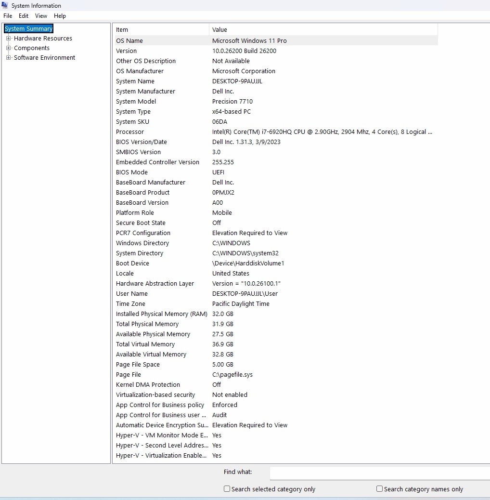Click the BaseBoard Product value 0PMJX2
This screenshot has height=500, width=490.
click(x=223, y=193)
